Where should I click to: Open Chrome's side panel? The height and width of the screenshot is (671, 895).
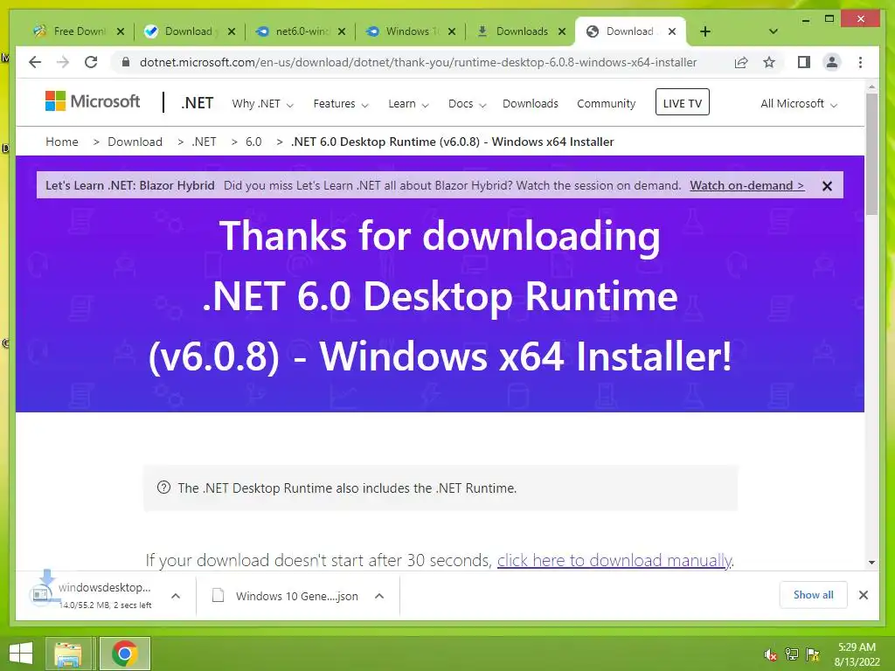click(x=804, y=62)
